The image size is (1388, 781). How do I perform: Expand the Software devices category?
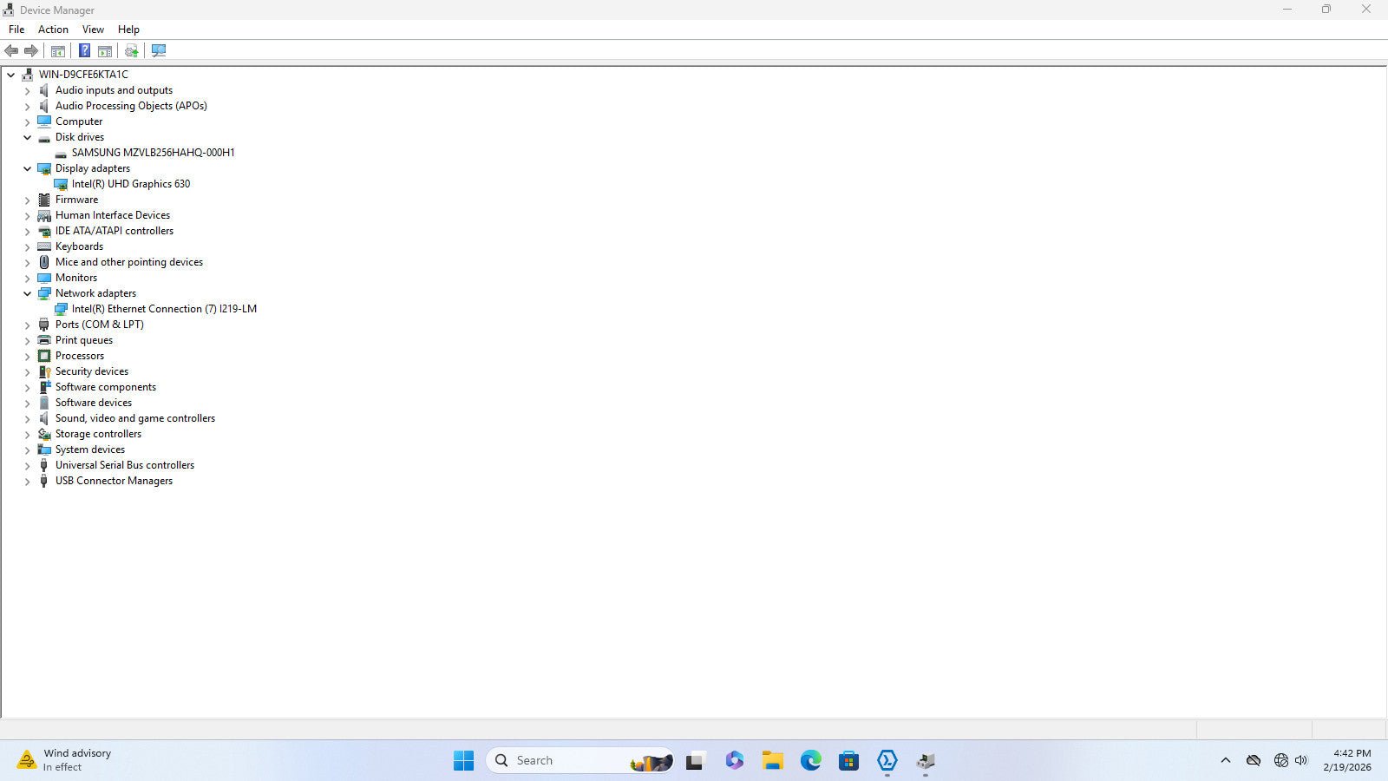pos(28,403)
